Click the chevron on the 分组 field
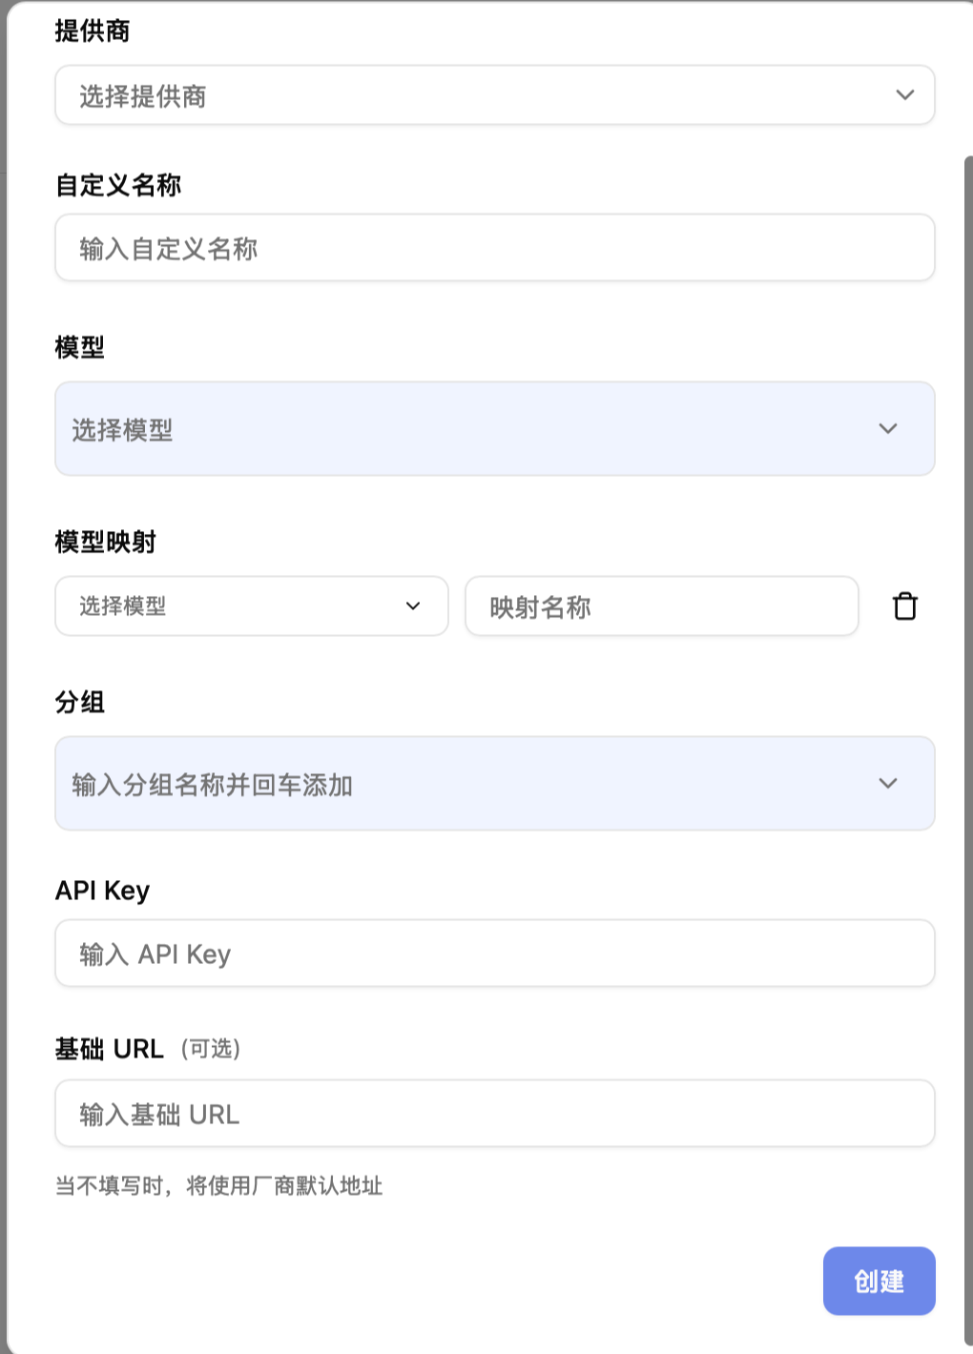Viewport: 973px width, 1354px height. (888, 784)
